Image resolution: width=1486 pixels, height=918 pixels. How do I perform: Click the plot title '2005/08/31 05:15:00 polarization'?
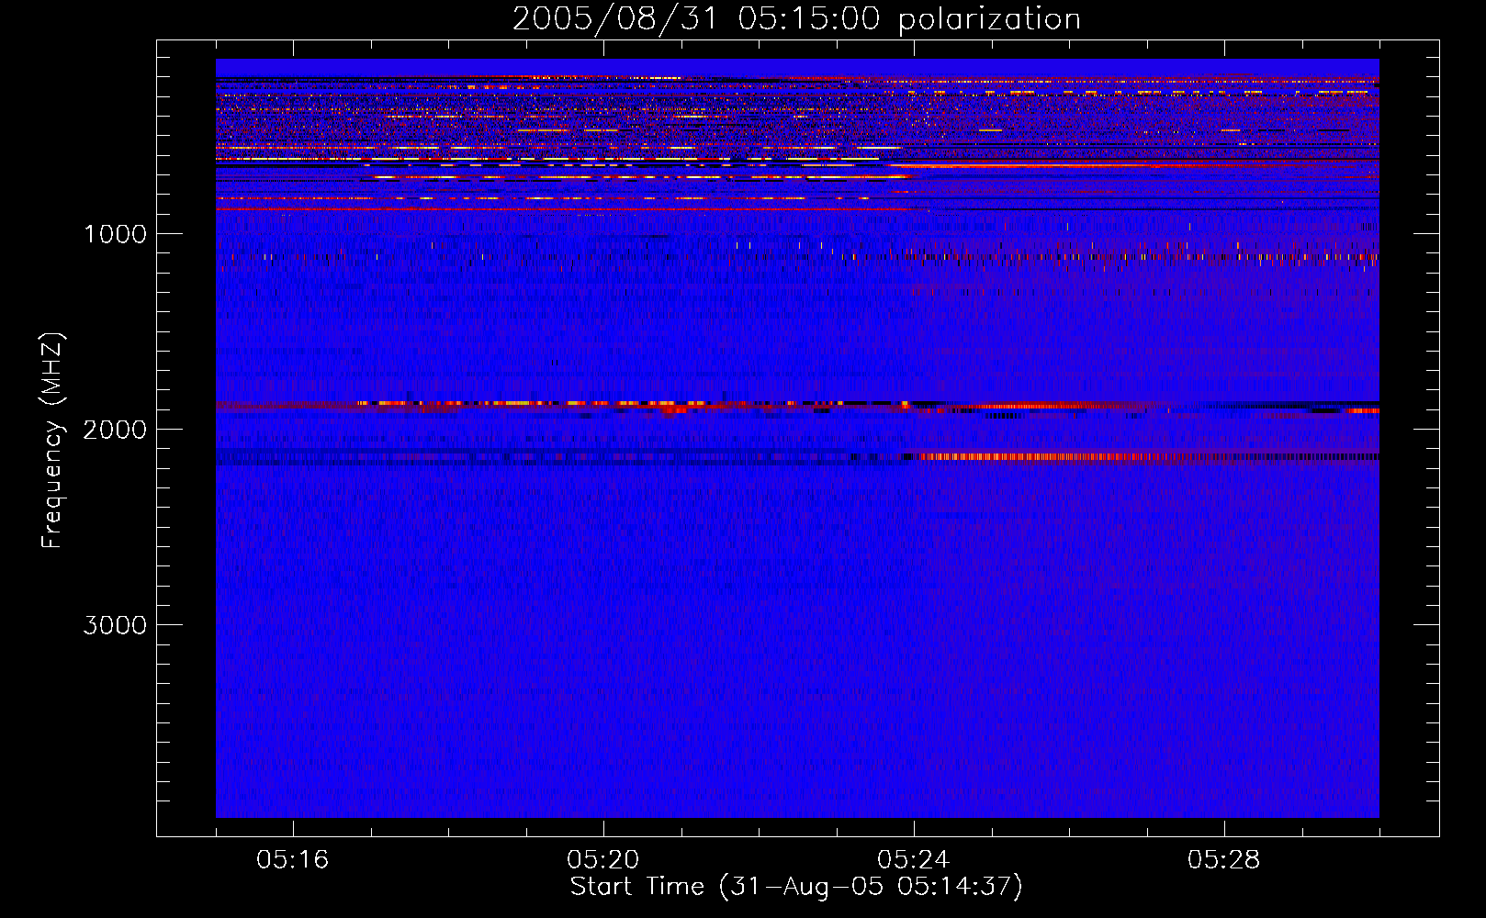pyautogui.click(x=796, y=19)
